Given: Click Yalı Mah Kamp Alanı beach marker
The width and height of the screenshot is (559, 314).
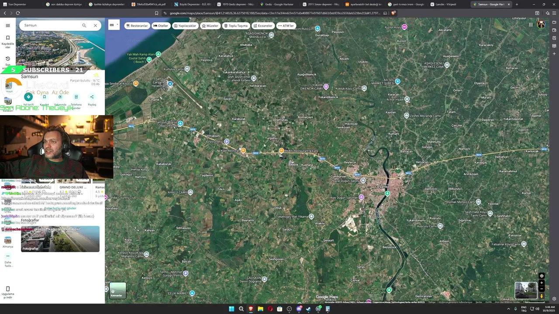Looking at the screenshot, I should click(158, 54).
